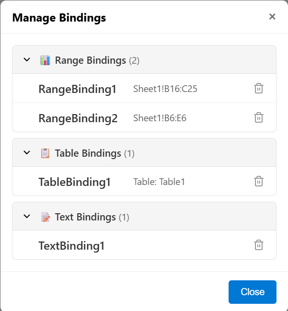Click the Sheet1!B16:C25 range address

(x=165, y=89)
